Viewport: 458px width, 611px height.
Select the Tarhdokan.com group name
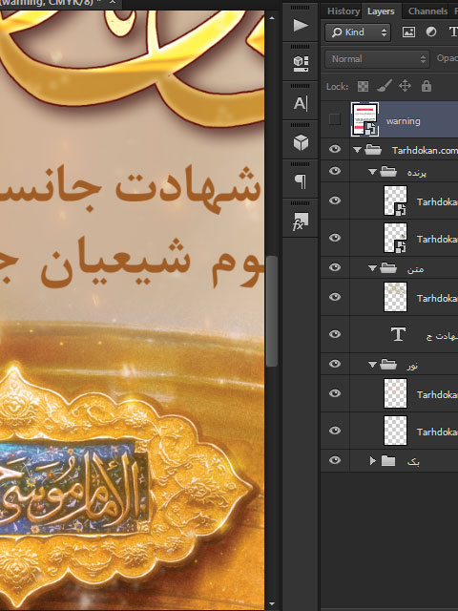coord(425,150)
